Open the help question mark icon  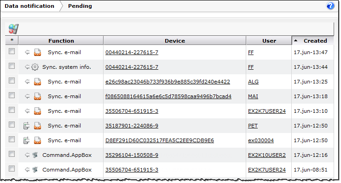[x=330, y=6]
